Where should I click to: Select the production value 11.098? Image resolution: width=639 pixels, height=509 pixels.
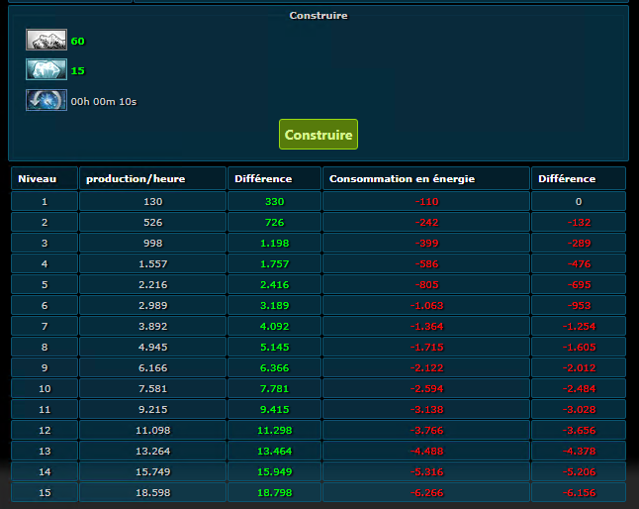pos(152,430)
